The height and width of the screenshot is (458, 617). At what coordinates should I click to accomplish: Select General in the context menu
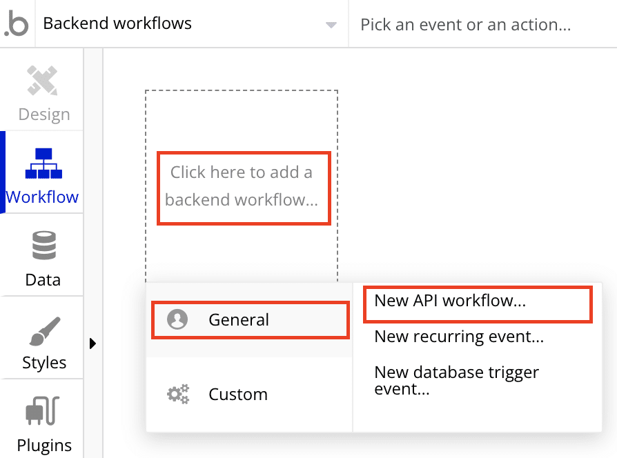[238, 320]
